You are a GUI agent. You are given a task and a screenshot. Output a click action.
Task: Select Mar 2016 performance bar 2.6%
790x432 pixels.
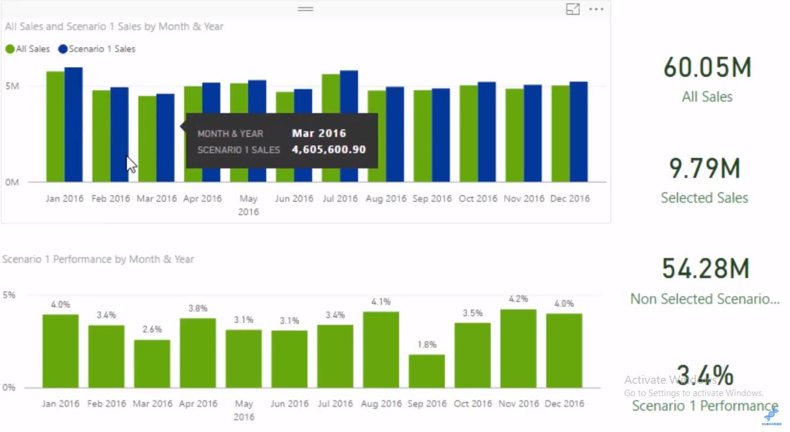[152, 364]
